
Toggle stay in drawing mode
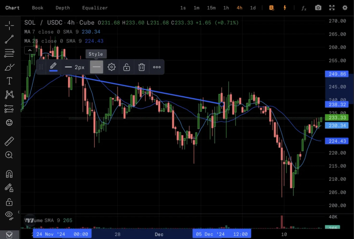coord(9,188)
